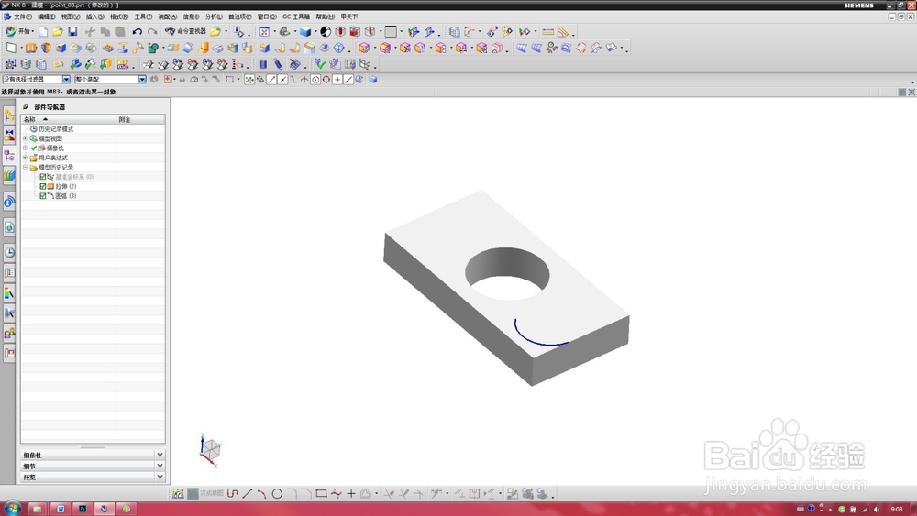
Task: Open the 视图(V) menu
Action: point(71,16)
